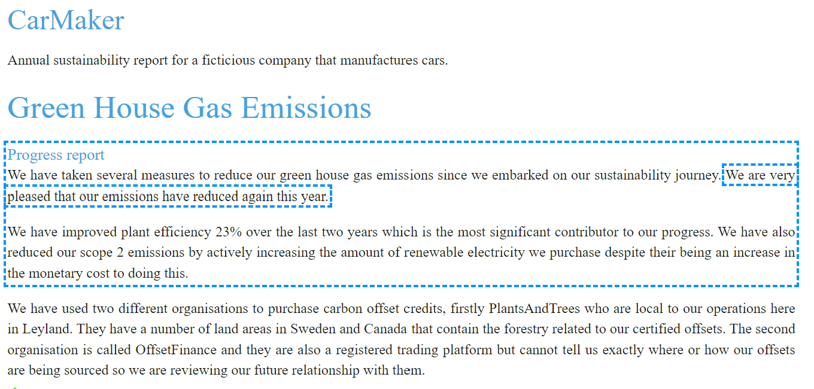Image resolution: width=814 pixels, height=389 pixels.
Task: Click the annual sustainability report description line
Action: (x=227, y=60)
